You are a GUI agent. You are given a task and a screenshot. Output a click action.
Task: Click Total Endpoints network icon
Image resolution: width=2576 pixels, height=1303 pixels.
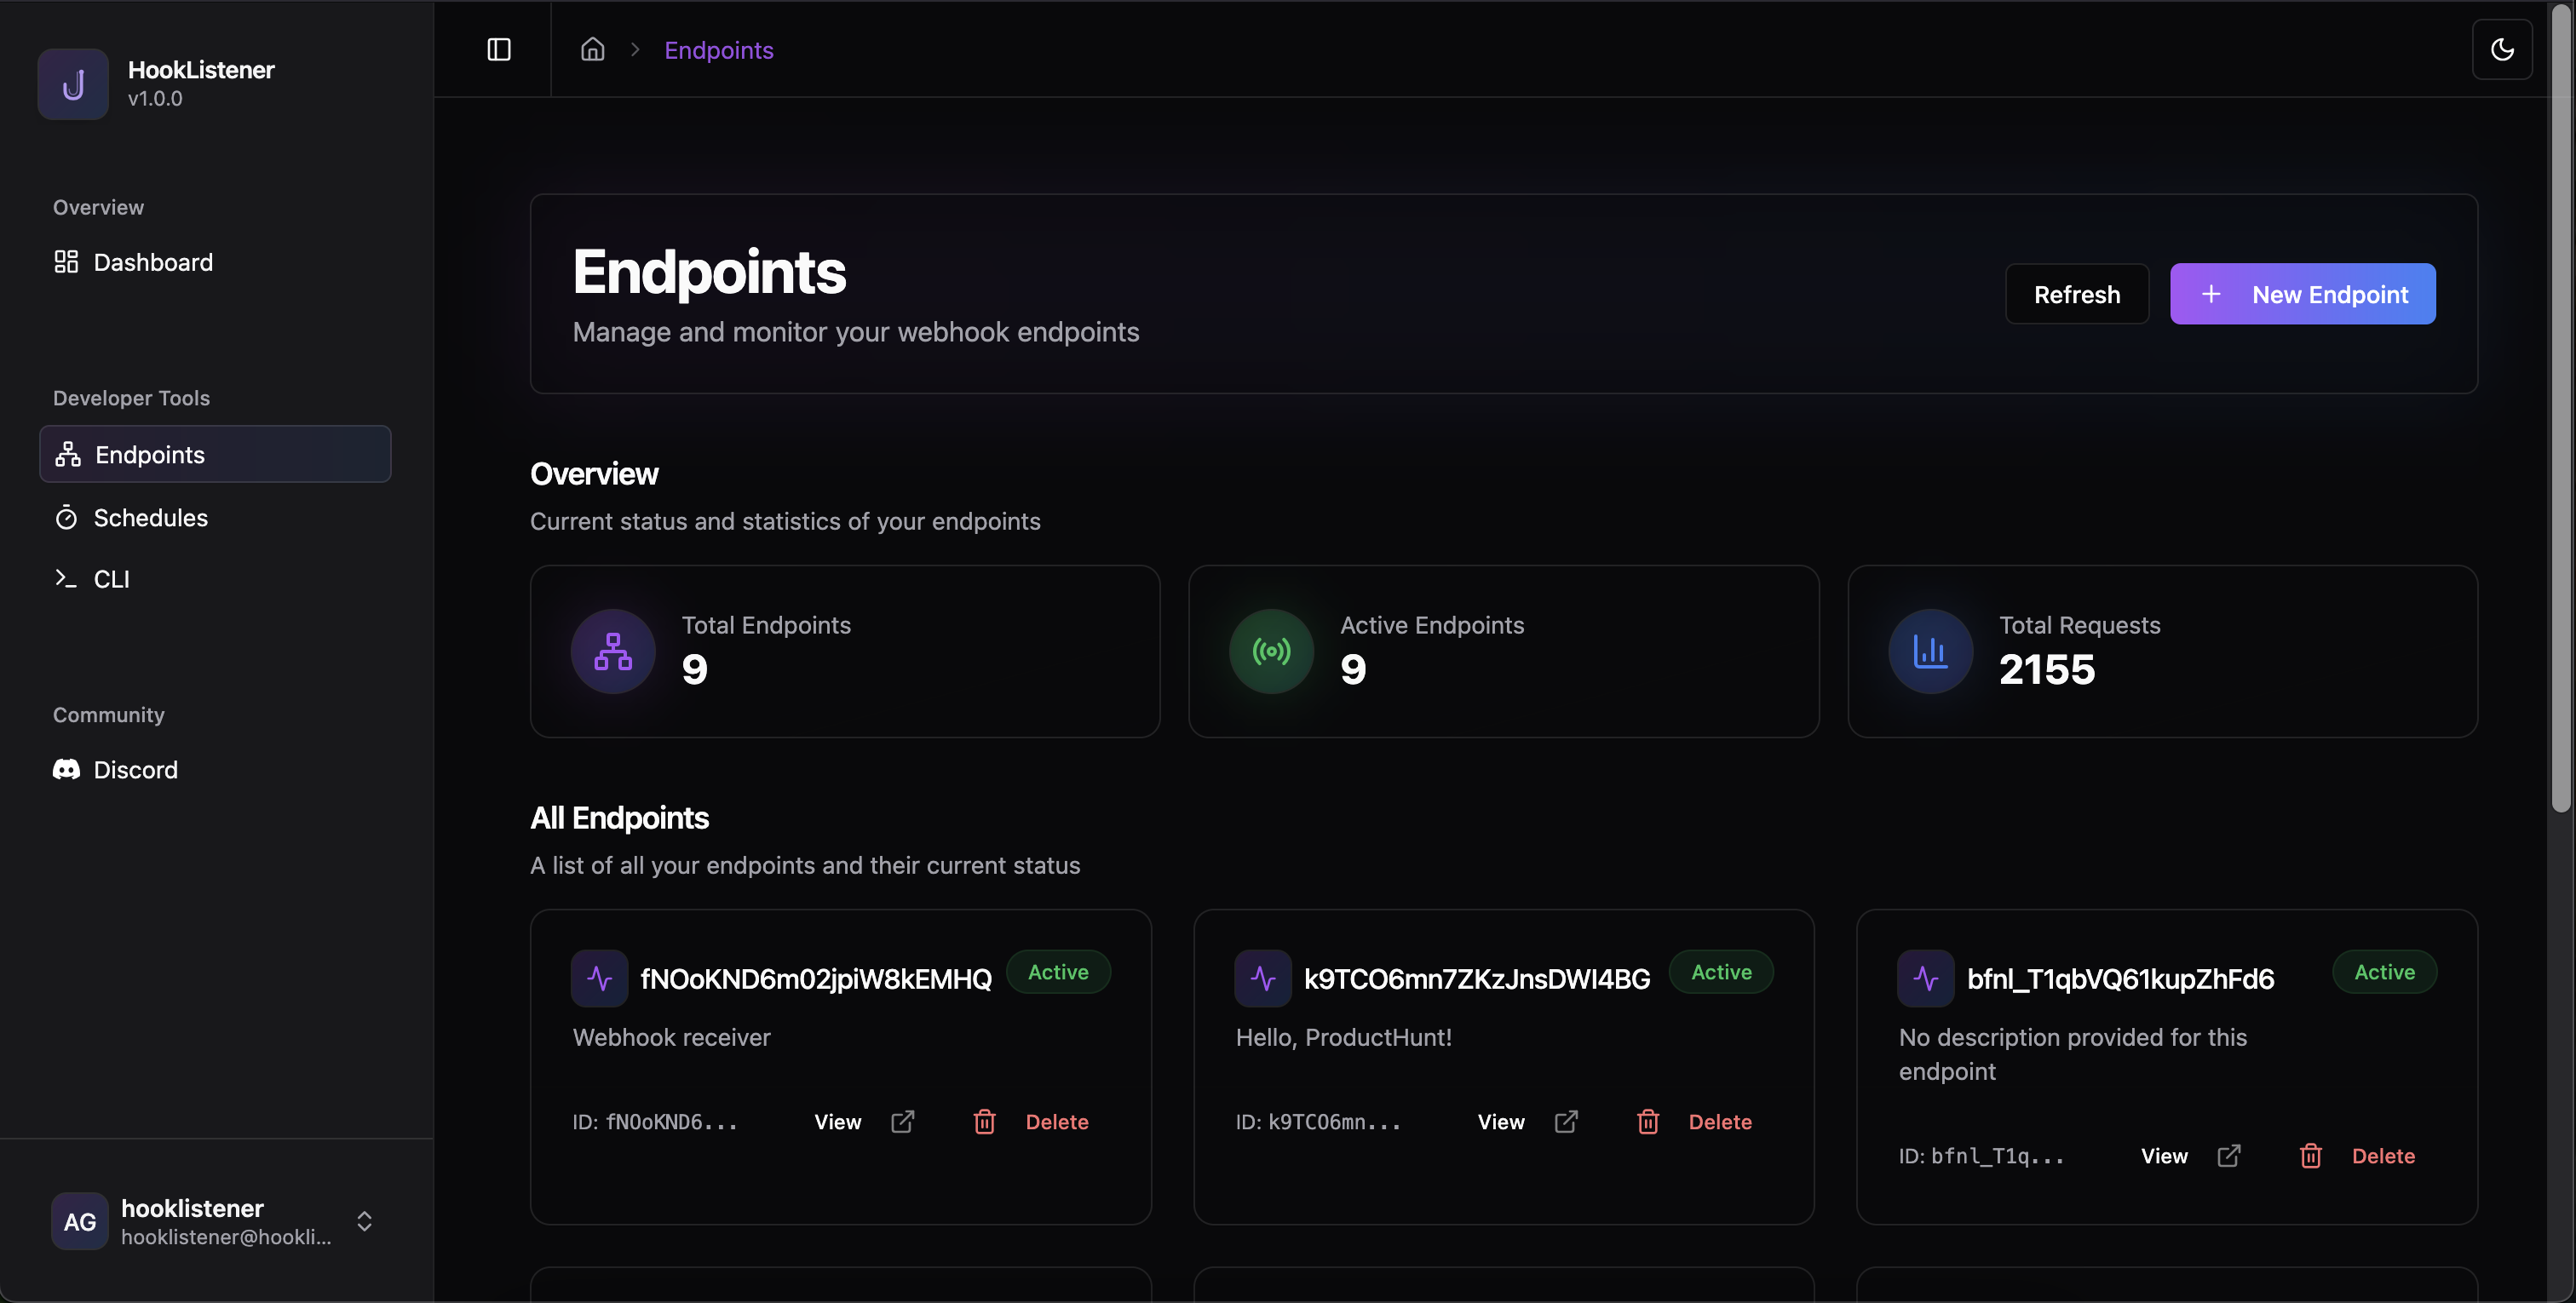[x=613, y=652]
